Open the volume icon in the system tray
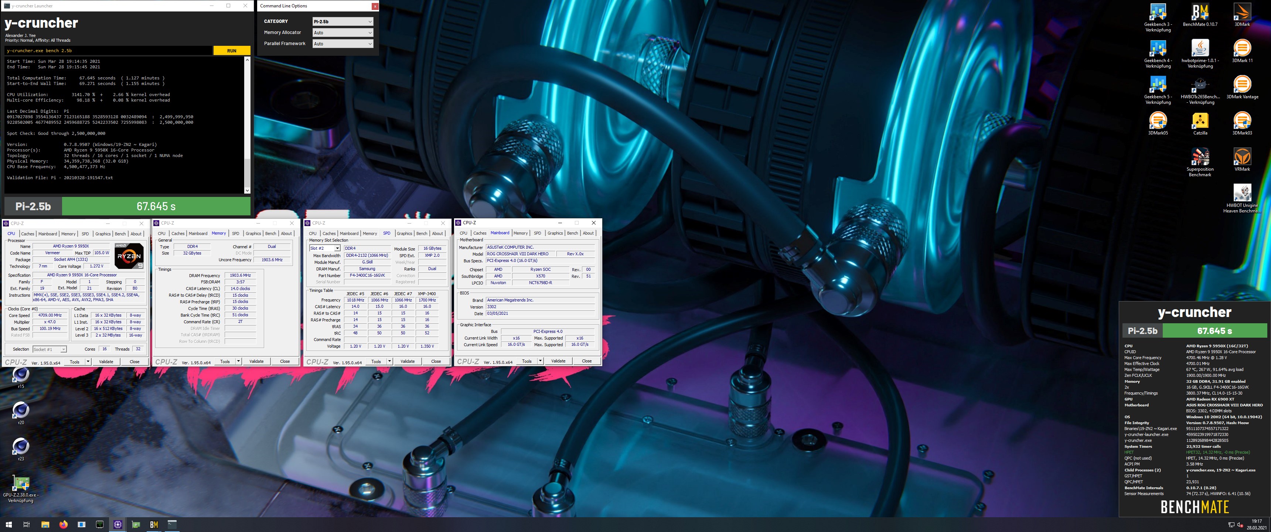This screenshot has height=532, width=1271. point(1240,525)
